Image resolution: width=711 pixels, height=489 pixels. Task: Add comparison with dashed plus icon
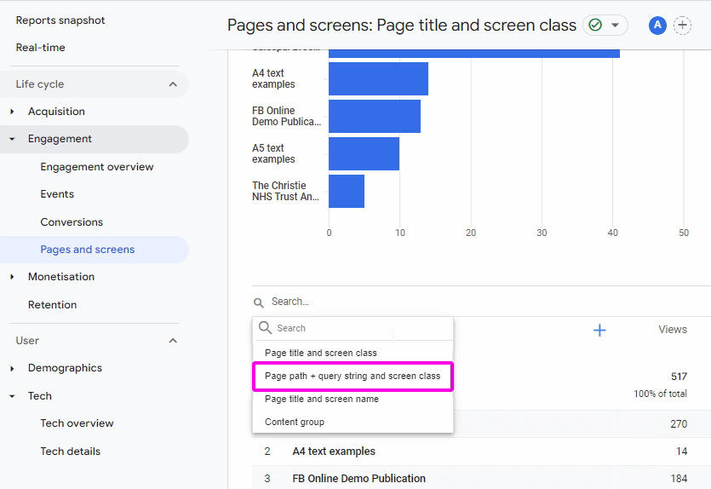[682, 26]
